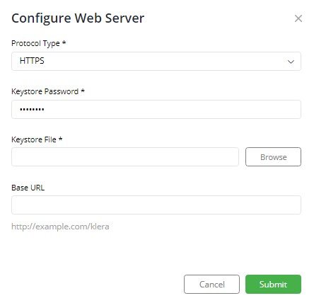Click the asterisk beside Keystore Password
This screenshot has width=314, height=303.
83,91
